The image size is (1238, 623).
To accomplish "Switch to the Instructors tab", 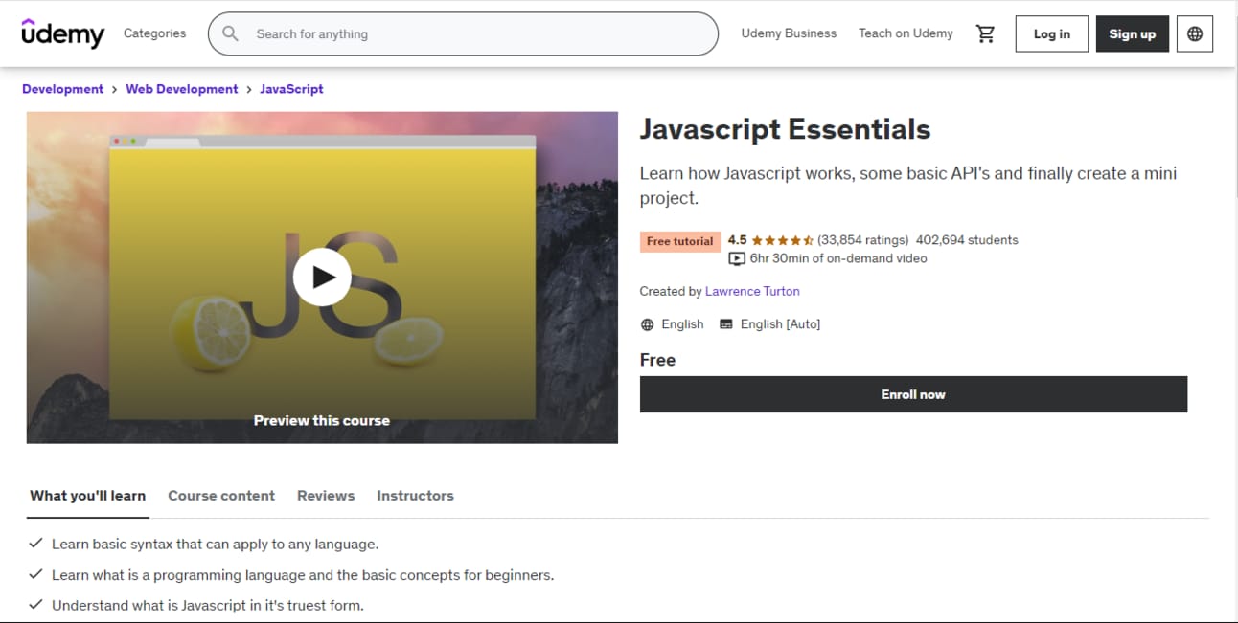I will point(415,496).
